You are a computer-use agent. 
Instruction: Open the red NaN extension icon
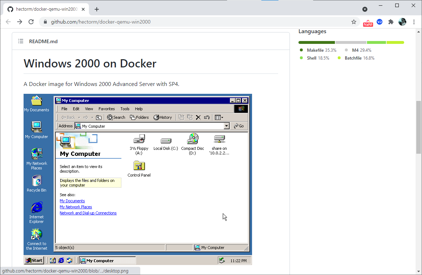pos(368,22)
